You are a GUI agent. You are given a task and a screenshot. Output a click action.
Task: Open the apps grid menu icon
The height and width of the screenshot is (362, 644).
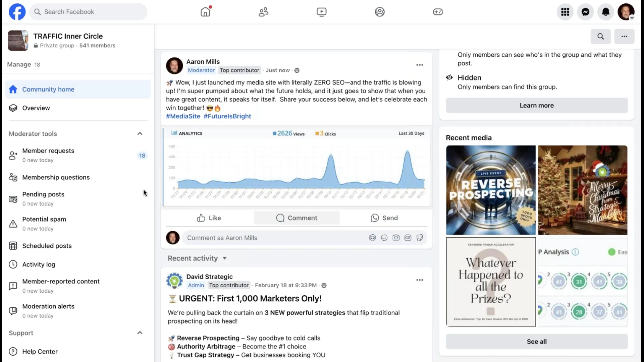(565, 12)
